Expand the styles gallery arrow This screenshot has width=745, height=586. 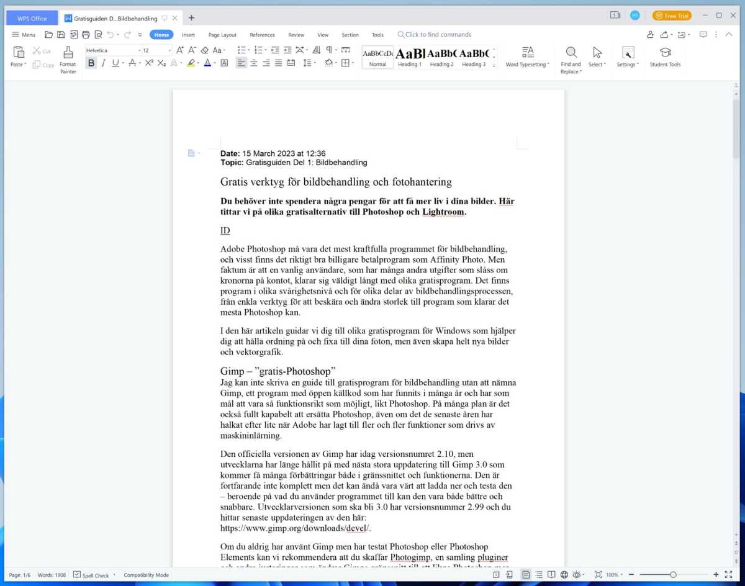click(x=494, y=65)
